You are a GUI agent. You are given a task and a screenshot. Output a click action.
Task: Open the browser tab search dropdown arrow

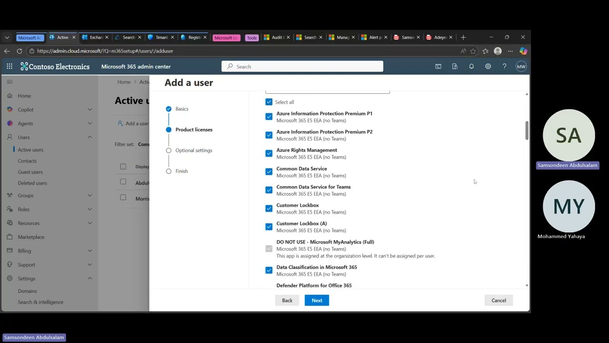[x=7, y=38]
